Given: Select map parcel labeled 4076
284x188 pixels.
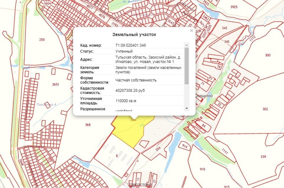Looking at the screenshot, I should click(x=102, y=16).
